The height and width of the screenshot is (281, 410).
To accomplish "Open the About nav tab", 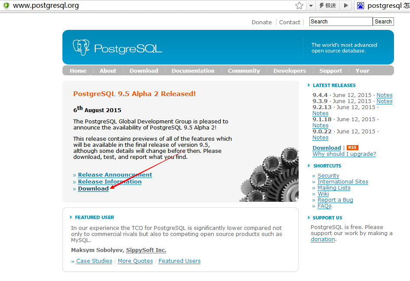I will (108, 71).
